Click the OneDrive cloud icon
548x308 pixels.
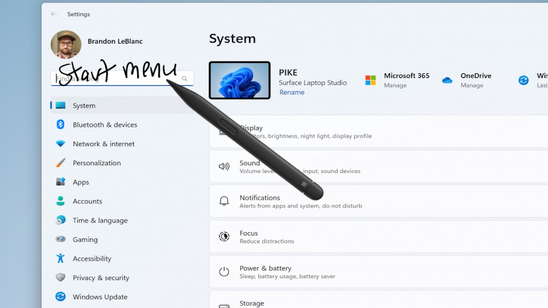point(447,80)
